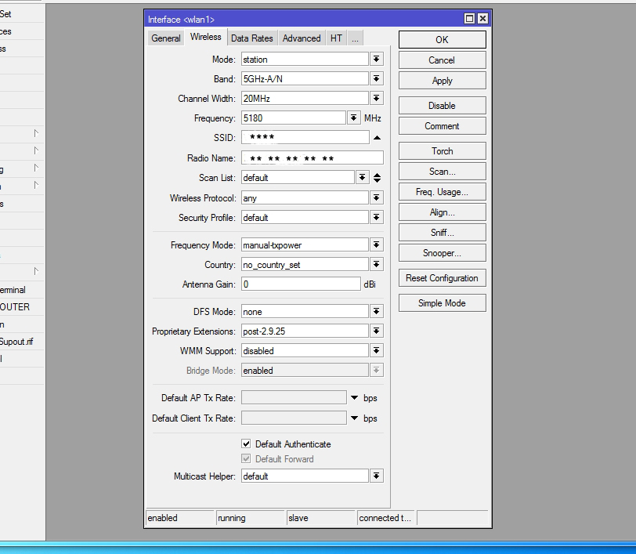
Task: Expand the Band dropdown list
Action: coord(376,79)
